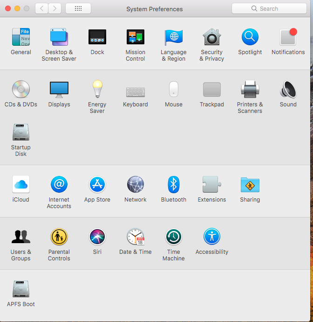Viewport: 313px width, 322px height.
Task: Click the Search field
Action: coord(269,8)
